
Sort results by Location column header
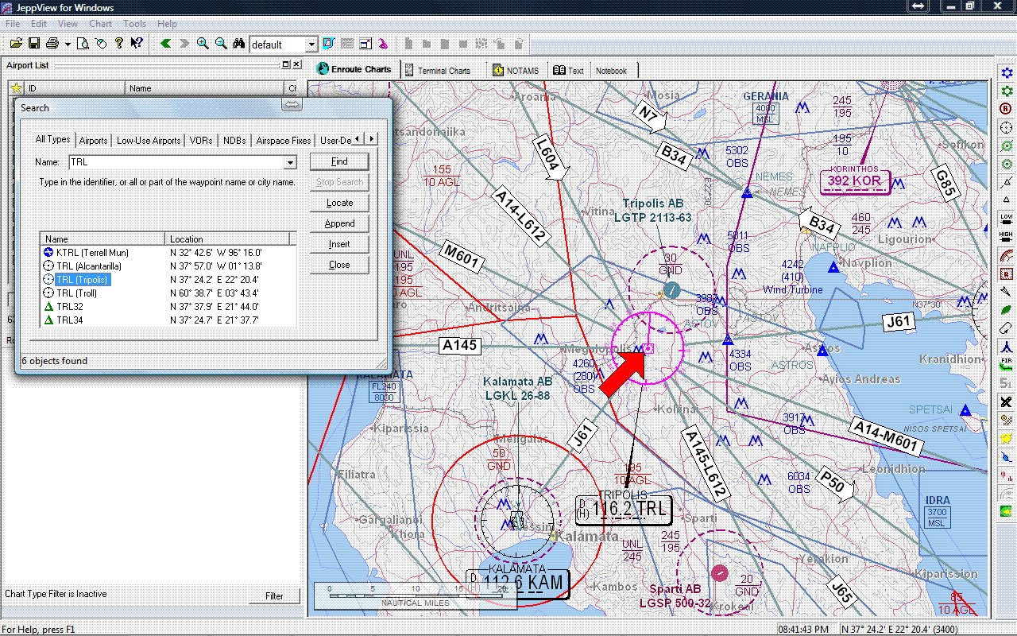227,238
